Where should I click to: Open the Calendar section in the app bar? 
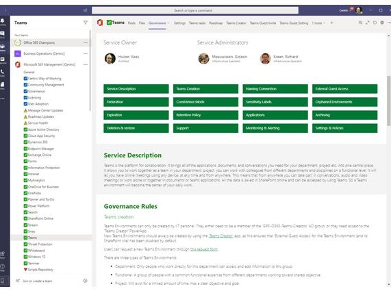3,60
